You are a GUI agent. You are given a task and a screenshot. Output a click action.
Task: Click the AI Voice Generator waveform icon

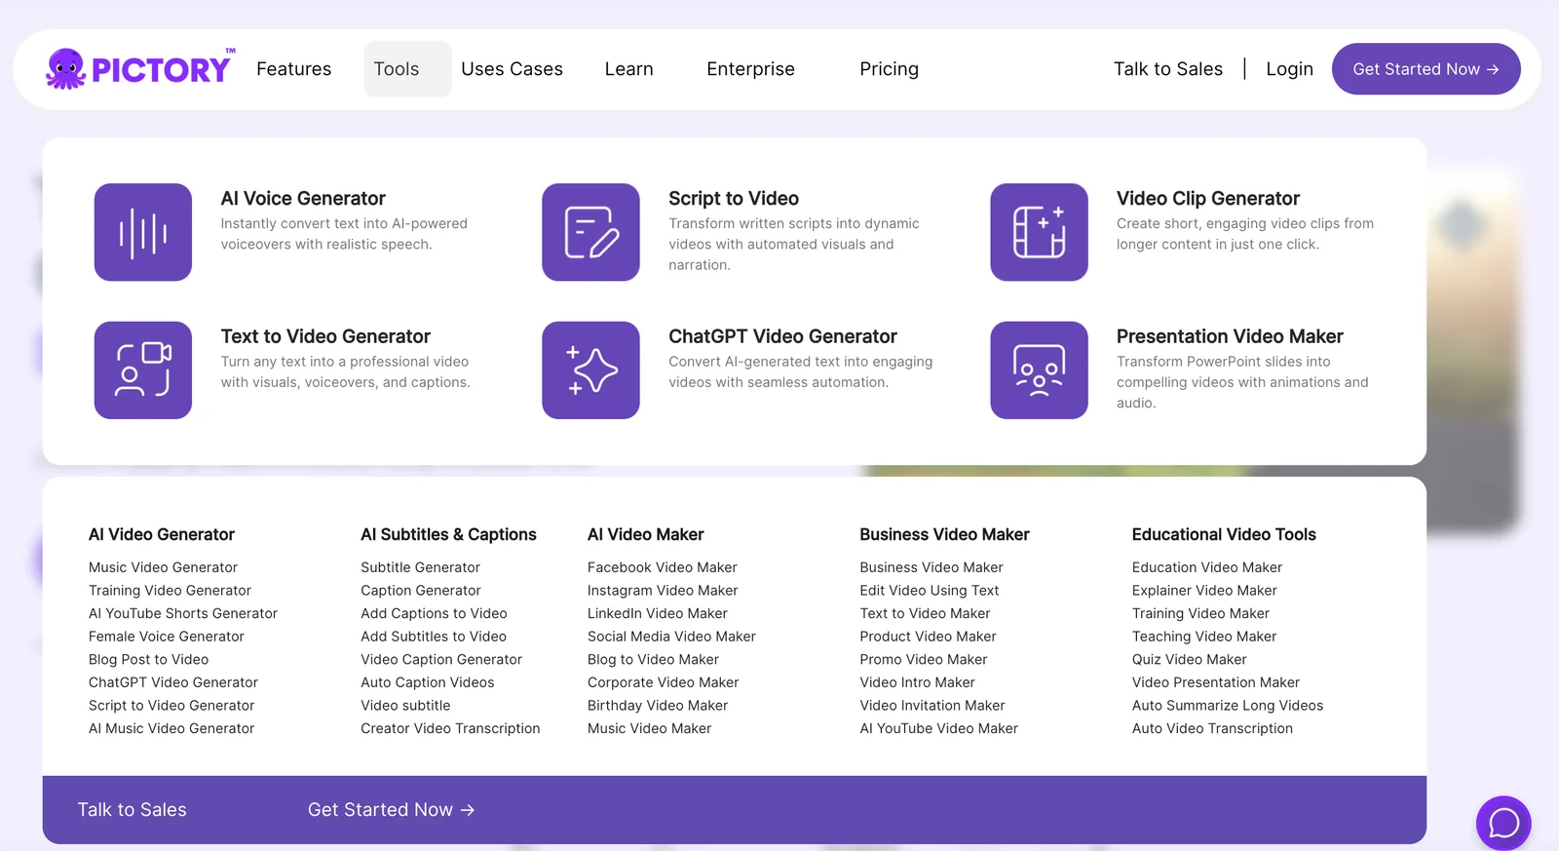pos(143,232)
